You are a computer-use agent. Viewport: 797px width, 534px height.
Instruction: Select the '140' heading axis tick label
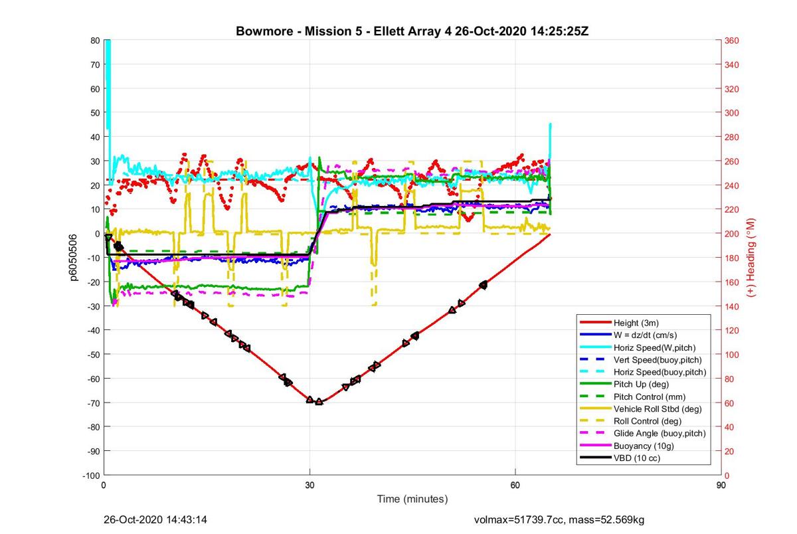tap(733, 306)
